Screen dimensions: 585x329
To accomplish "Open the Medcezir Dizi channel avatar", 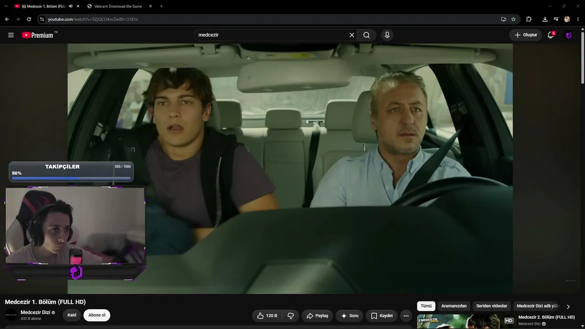I will [11, 315].
